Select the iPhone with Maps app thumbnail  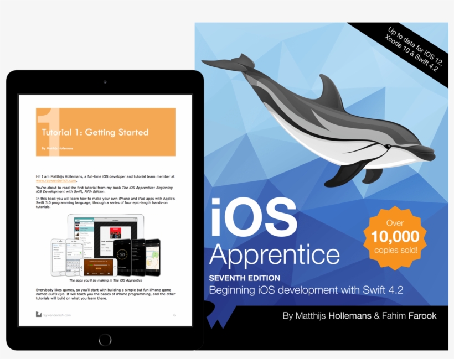tap(153, 256)
